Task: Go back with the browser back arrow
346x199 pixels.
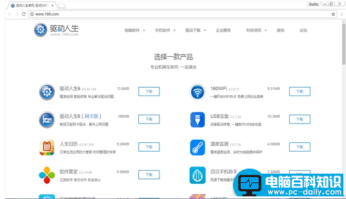Action: 9,14
